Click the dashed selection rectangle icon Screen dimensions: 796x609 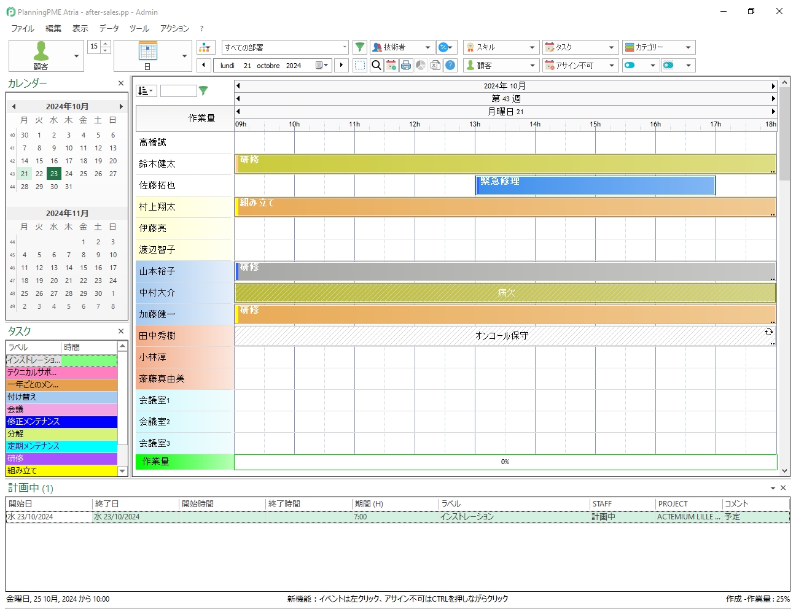[360, 65]
